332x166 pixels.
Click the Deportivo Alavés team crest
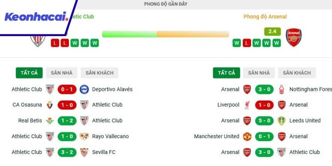(84, 89)
